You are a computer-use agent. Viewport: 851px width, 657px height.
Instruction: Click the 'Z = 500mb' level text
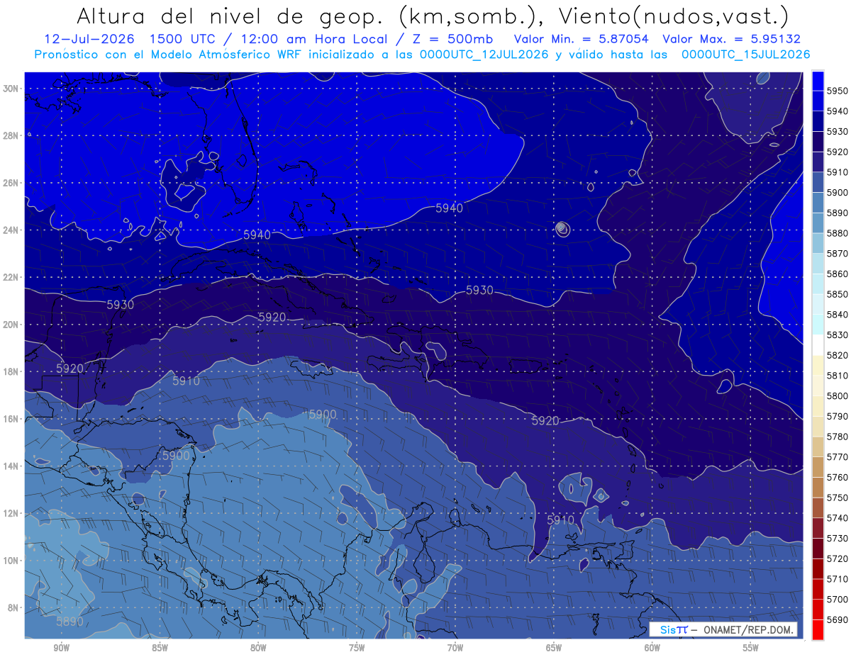coord(452,39)
